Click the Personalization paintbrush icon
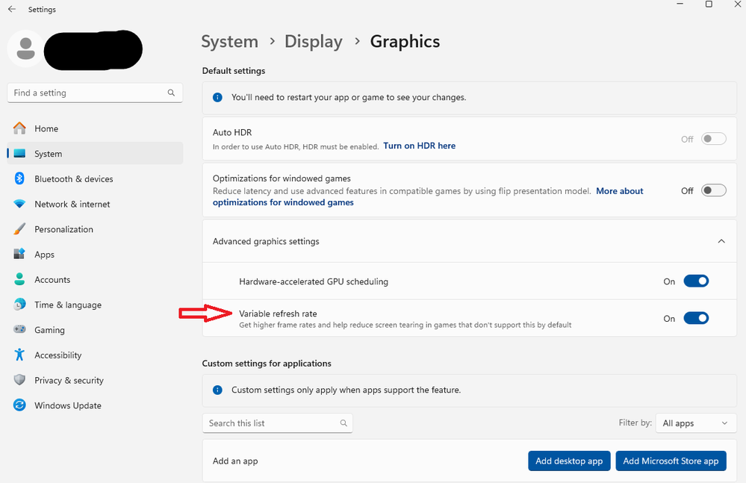Image resolution: width=746 pixels, height=483 pixels. coord(19,229)
